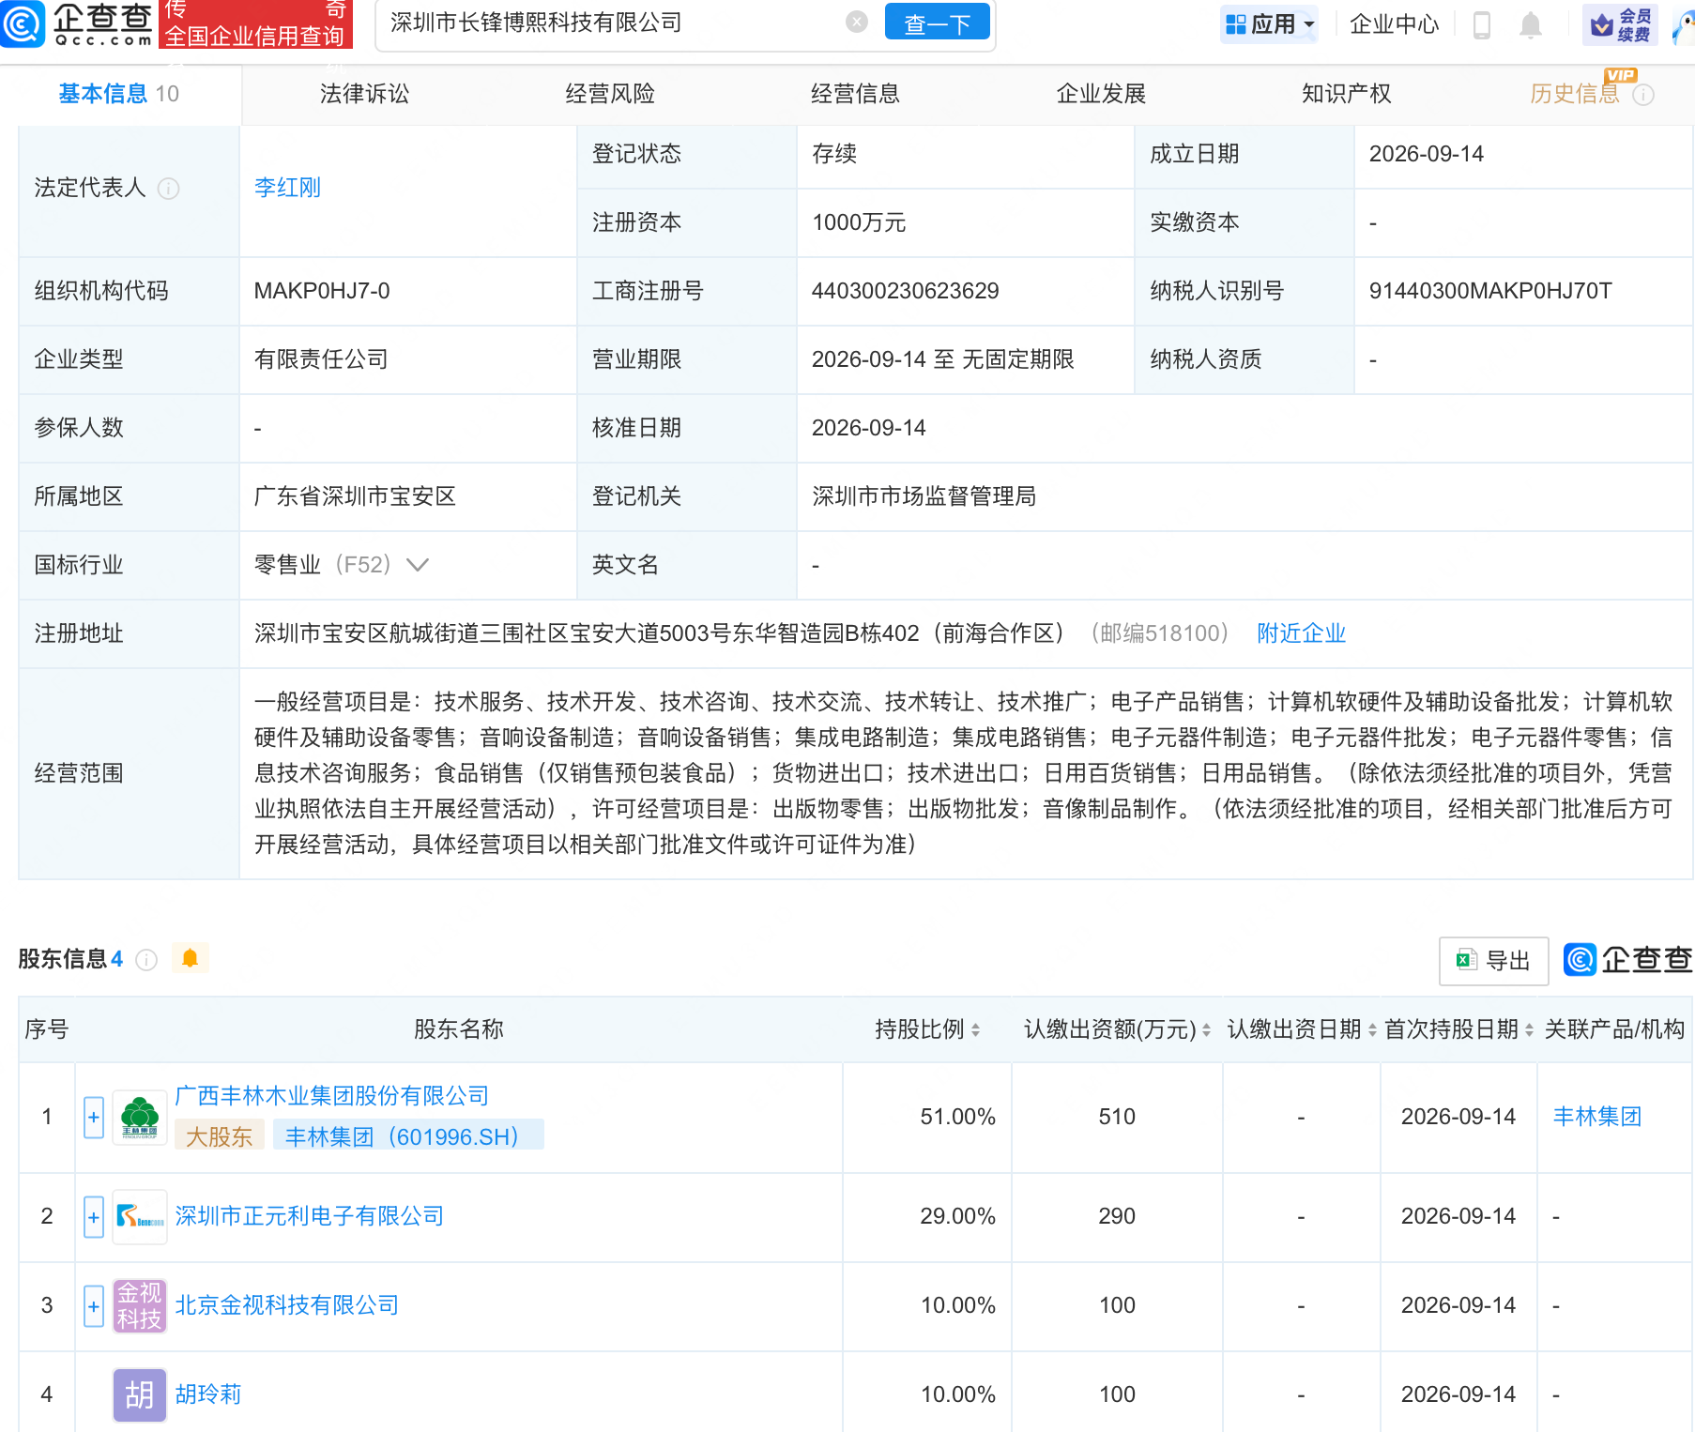Open notifications bell in header
Viewport: 1695px width, 1432px height.
tap(1531, 25)
